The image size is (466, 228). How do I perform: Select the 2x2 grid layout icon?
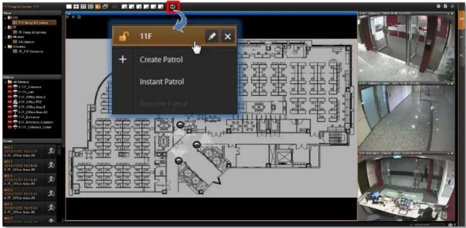click(76, 6)
